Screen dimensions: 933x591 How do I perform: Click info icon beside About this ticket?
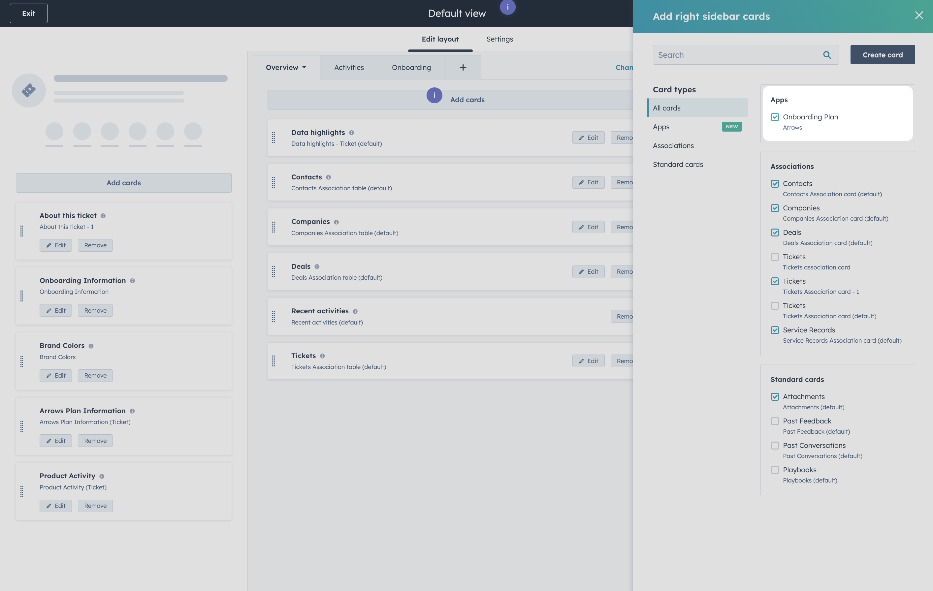103,216
